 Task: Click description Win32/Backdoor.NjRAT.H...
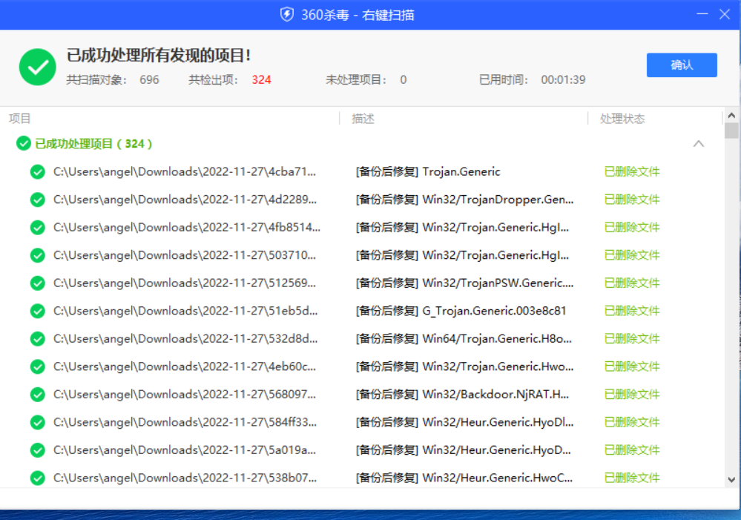[462, 395]
